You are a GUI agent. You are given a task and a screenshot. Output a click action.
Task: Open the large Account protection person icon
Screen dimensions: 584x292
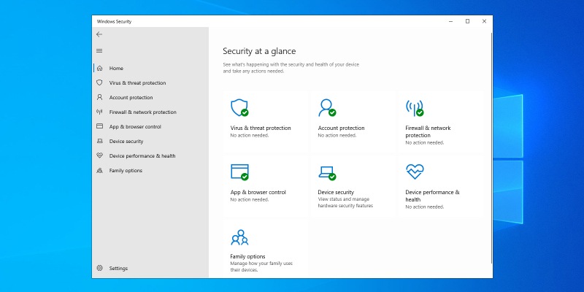click(x=326, y=107)
